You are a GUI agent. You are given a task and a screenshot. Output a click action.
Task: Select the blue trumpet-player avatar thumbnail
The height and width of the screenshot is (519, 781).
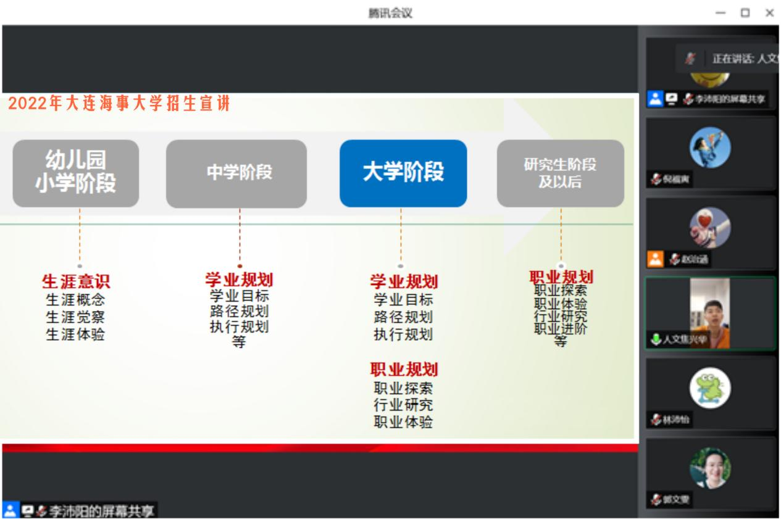click(709, 148)
